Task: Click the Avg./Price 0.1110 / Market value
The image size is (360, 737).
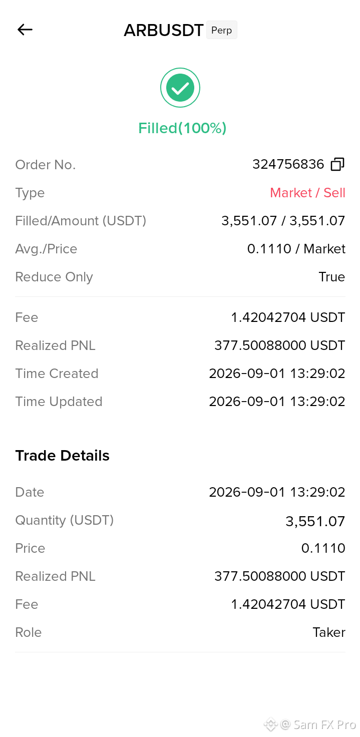Action: tap(296, 249)
